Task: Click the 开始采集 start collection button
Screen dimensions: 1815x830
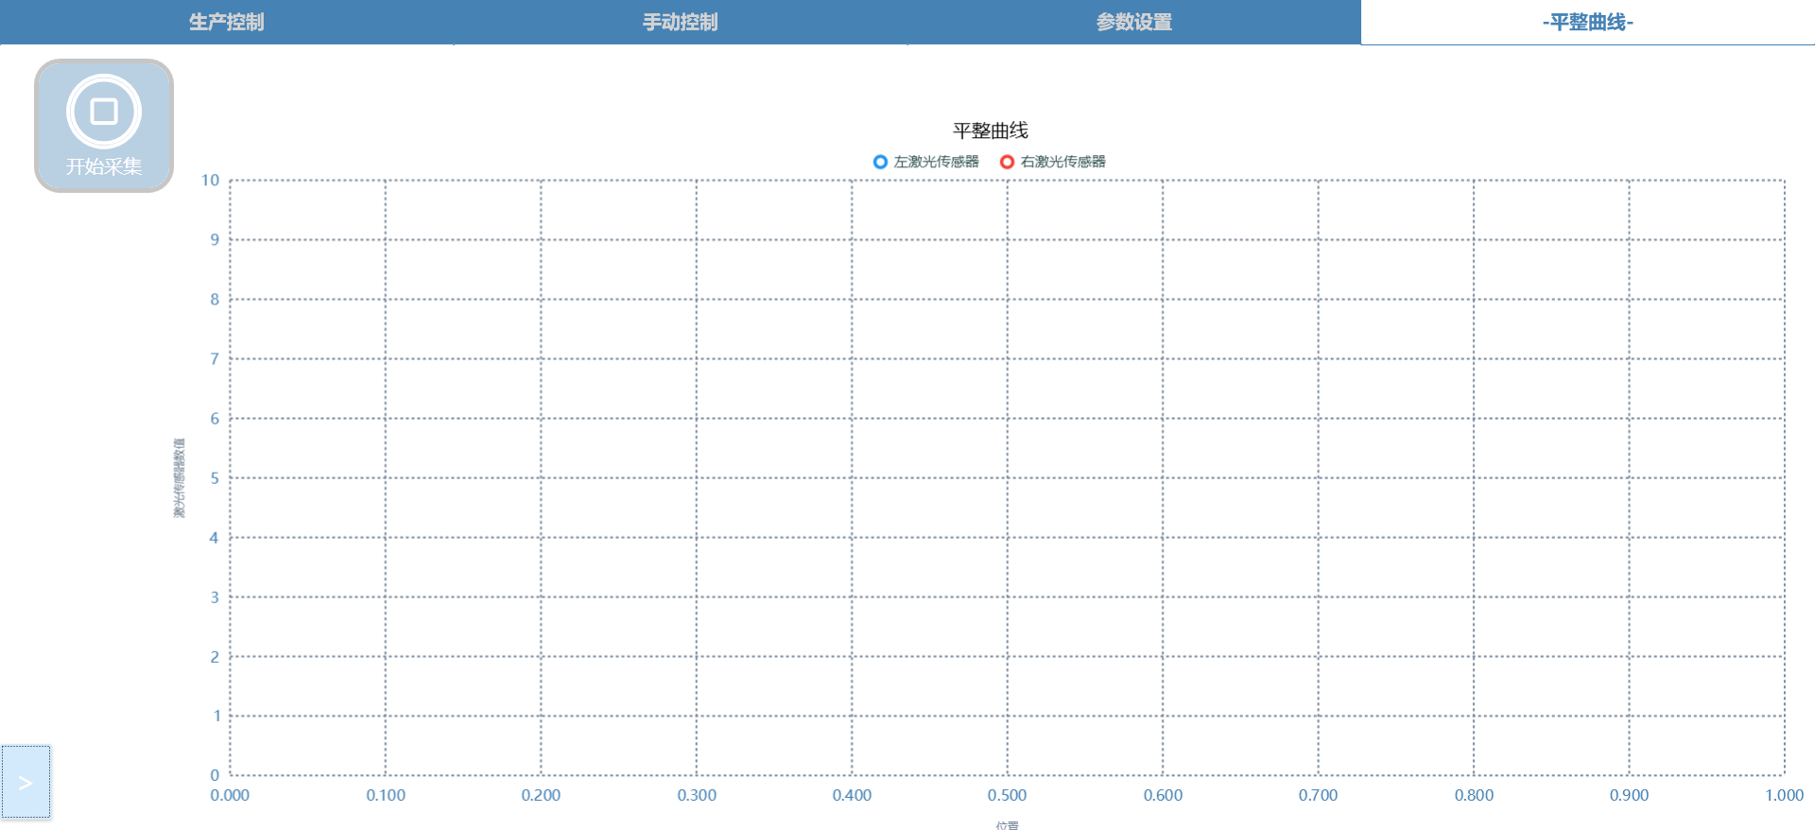Action: click(104, 126)
